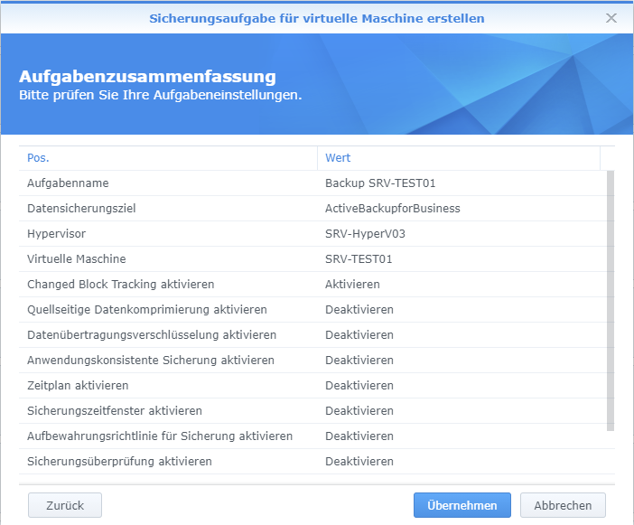Screen dimensions: 634x525
Task: Select Quellseitige Datenkomprimierung aktivieren row label
Action: point(147,309)
